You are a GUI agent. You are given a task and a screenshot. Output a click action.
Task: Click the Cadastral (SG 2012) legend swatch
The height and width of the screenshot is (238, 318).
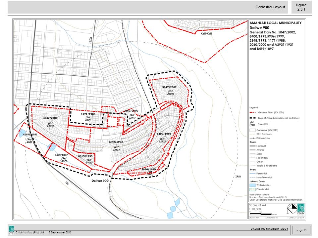click(x=252, y=130)
